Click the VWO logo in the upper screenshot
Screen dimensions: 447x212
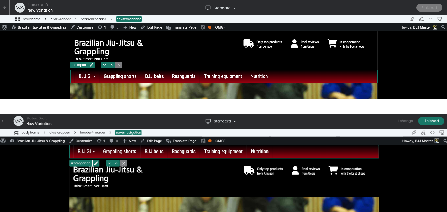pyautogui.click(x=20, y=8)
